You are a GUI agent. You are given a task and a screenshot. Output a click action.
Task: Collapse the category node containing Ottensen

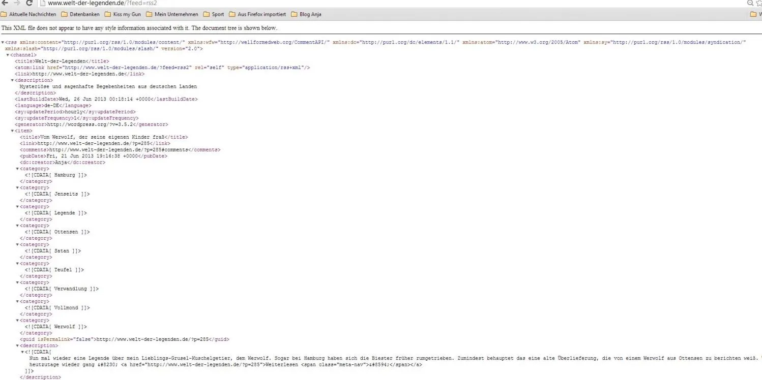tap(18, 226)
